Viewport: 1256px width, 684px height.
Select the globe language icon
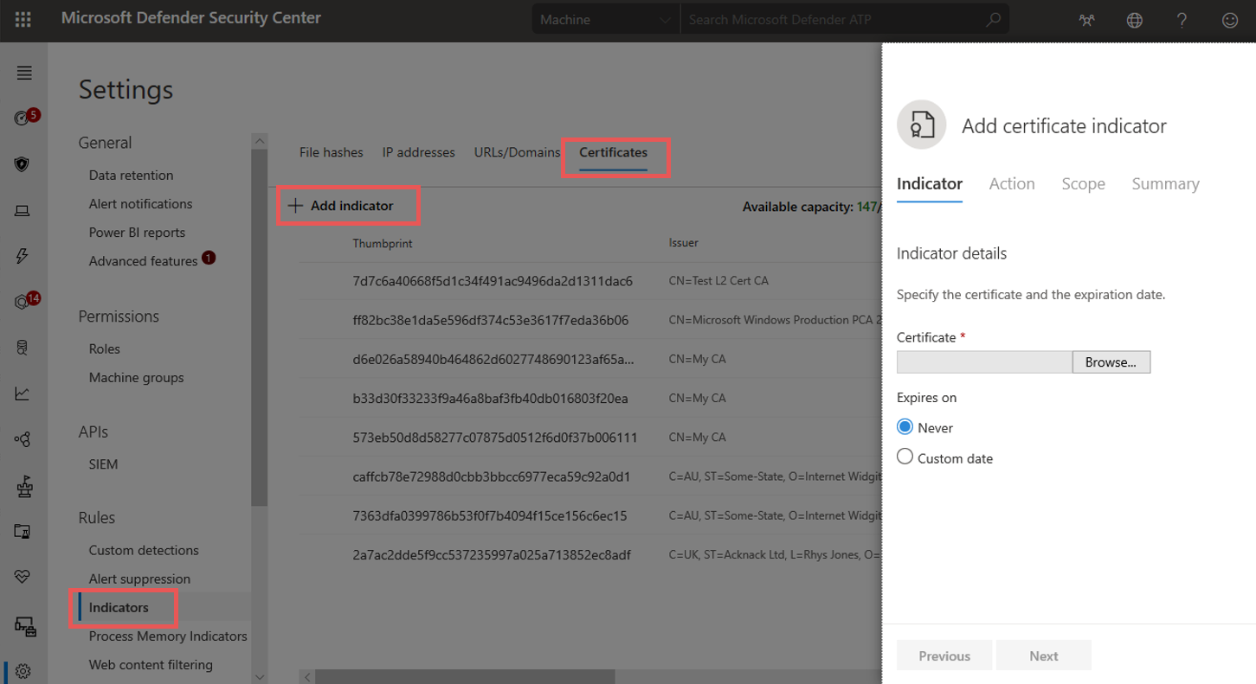coord(1134,19)
